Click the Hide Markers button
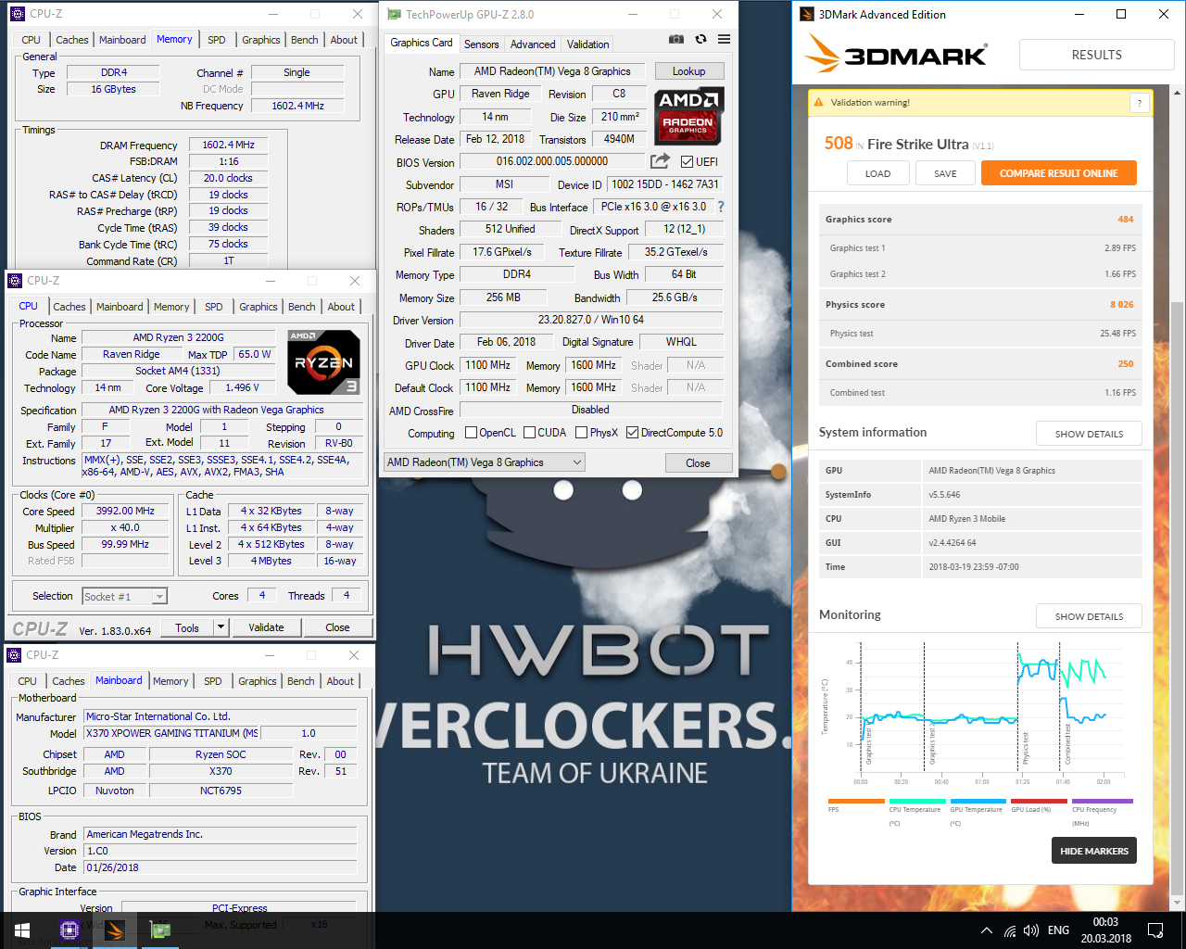This screenshot has height=949, width=1186. [x=1094, y=851]
